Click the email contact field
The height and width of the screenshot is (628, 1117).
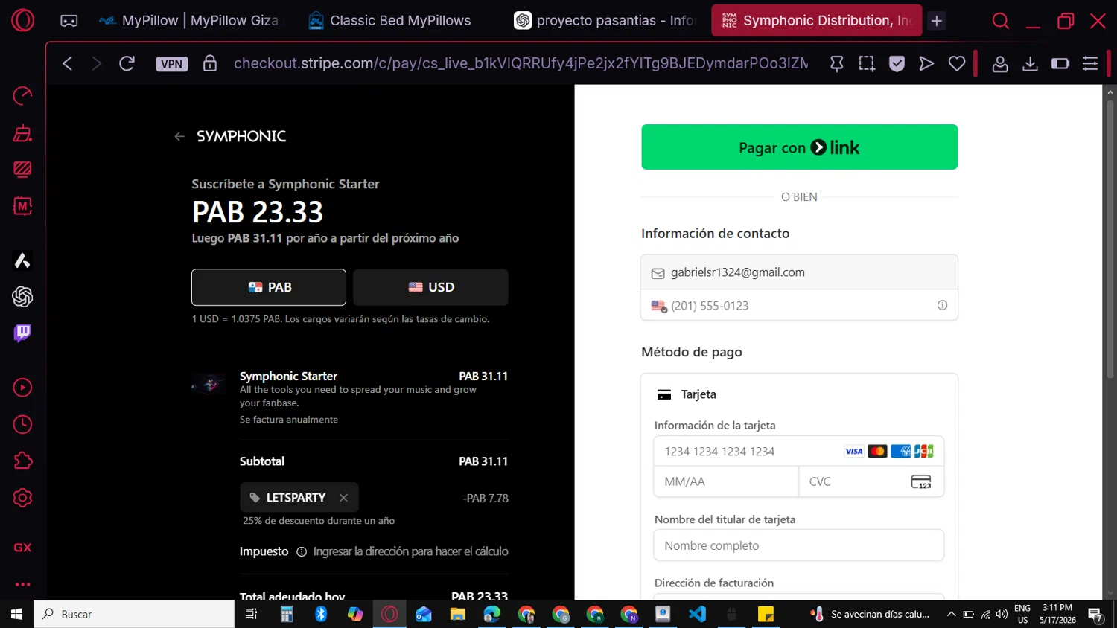(x=799, y=273)
